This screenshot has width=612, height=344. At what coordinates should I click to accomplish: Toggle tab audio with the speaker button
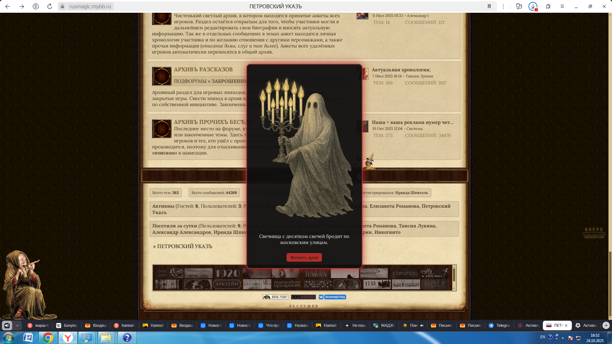click(7, 325)
